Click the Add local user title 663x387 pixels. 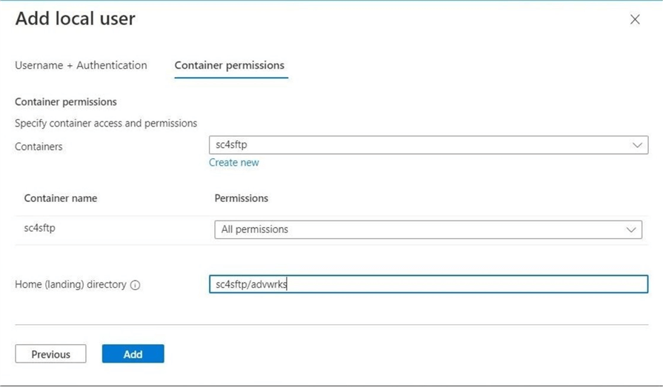[76, 19]
